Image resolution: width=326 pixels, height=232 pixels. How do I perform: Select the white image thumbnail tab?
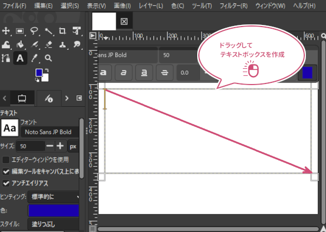point(104,21)
